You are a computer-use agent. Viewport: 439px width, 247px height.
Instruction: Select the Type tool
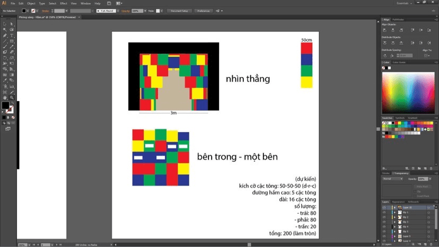pyautogui.click(x=12, y=35)
